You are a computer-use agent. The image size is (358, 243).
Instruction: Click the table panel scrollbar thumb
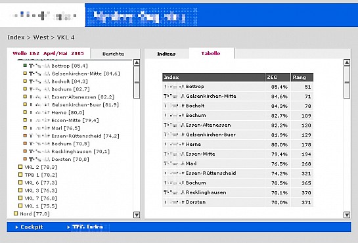(347, 82)
